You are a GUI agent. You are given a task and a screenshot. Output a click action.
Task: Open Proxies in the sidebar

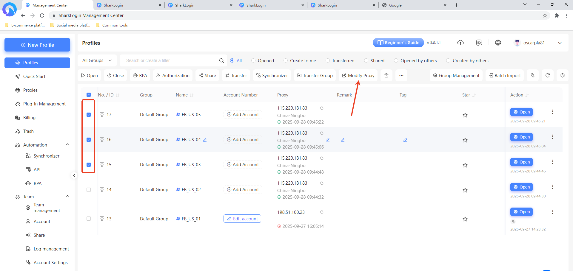tap(30, 90)
